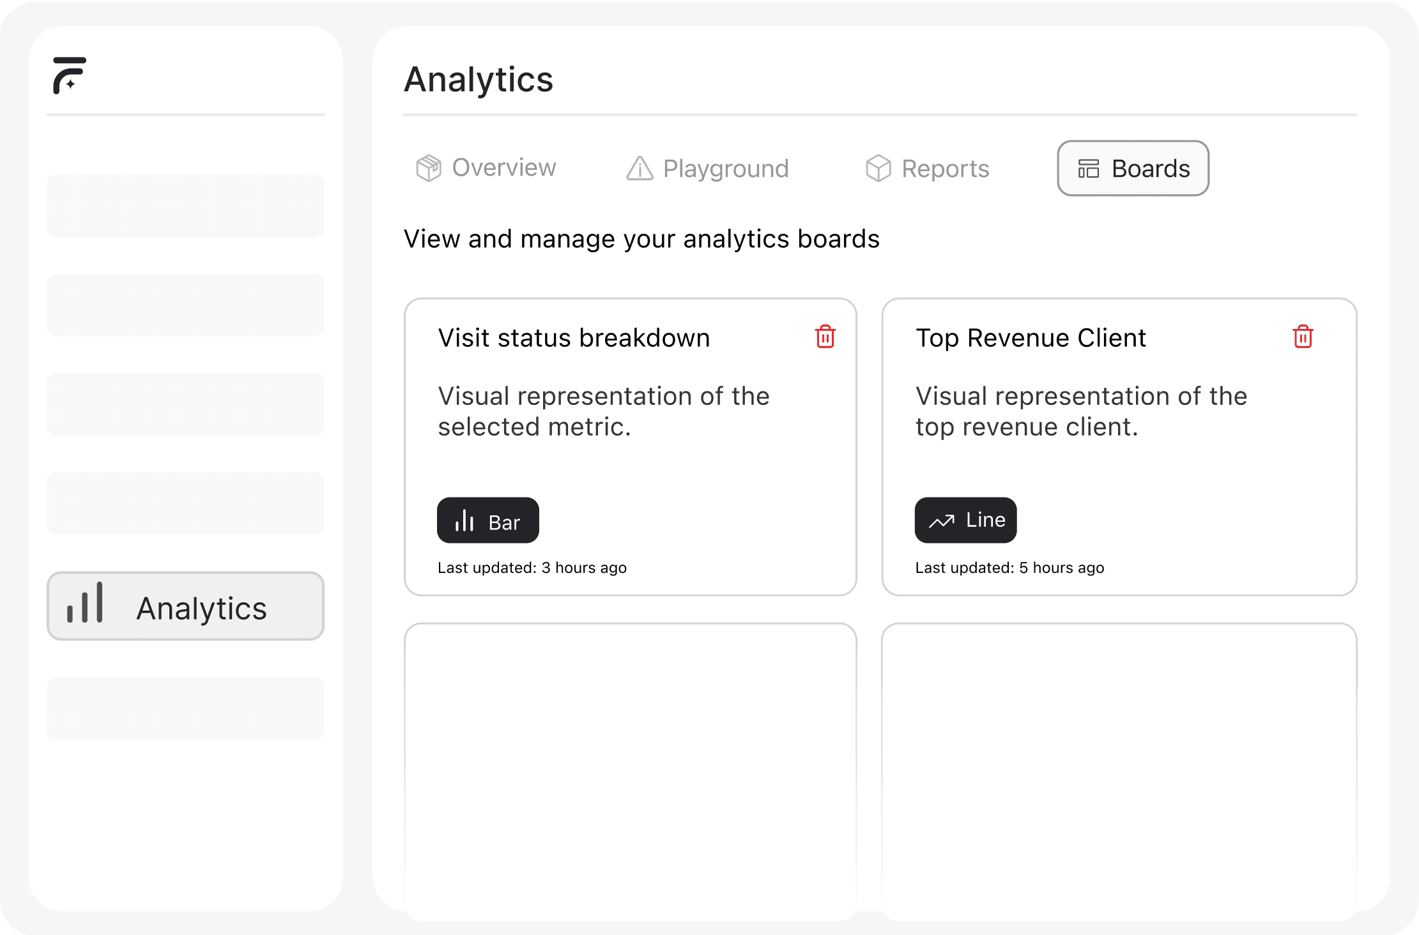Select the first placeholder sidebar item

click(x=185, y=206)
